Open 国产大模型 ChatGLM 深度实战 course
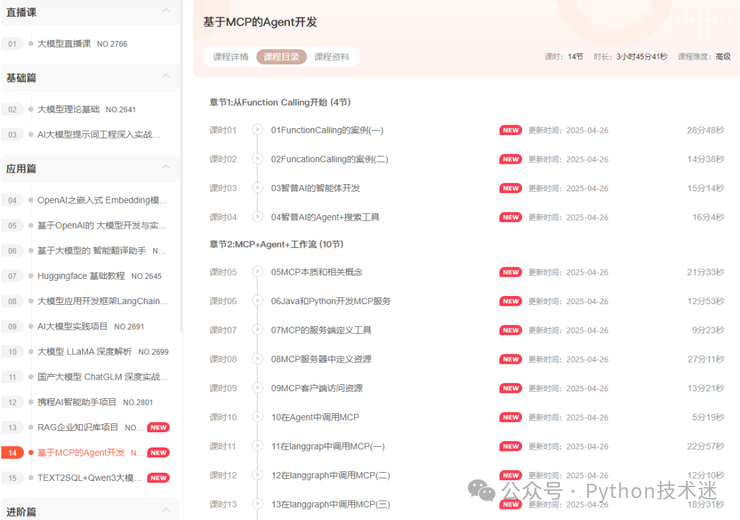Viewport: 740px width, 520px height. [x=102, y=377]
